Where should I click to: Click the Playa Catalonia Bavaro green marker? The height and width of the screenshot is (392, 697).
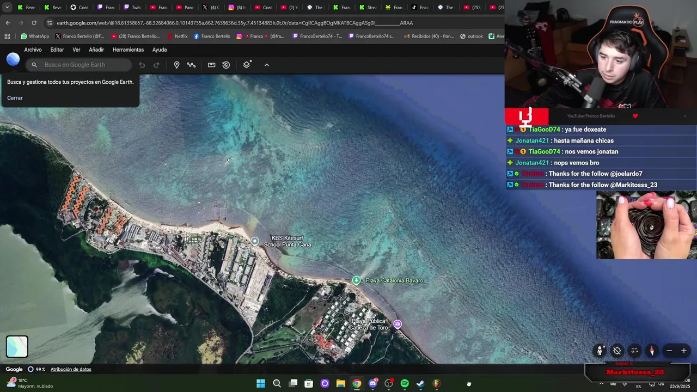pos(356,280)
